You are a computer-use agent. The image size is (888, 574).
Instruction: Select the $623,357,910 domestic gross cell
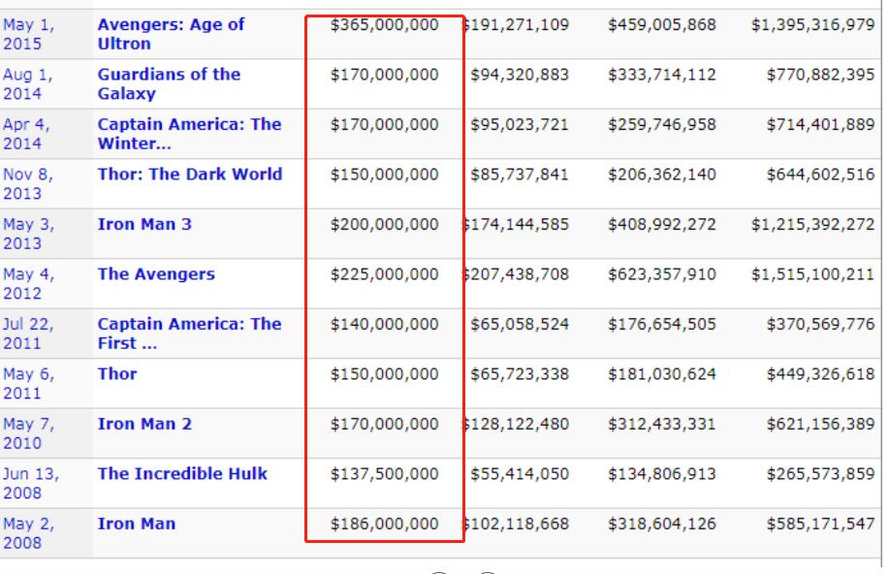point(662,274)
